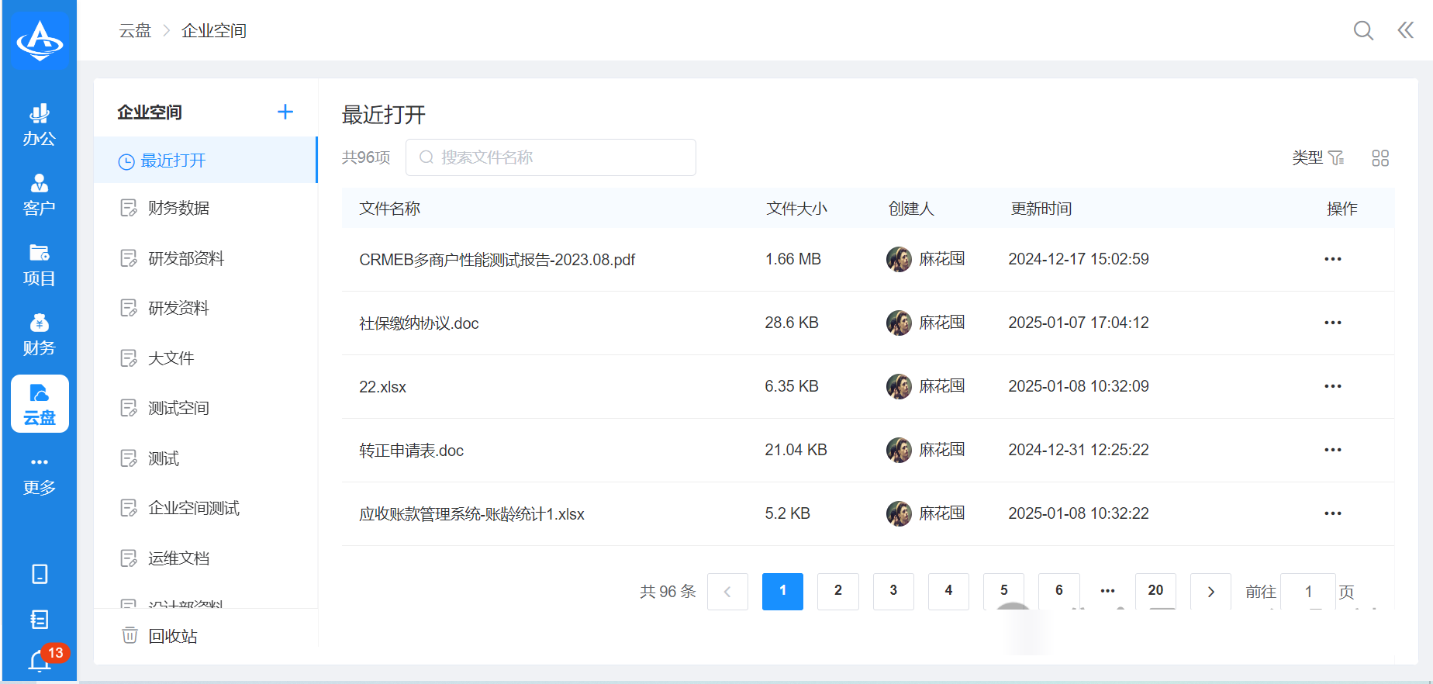The width and height of the screenshot is (1433, 684).
Task: Expand 更多 modules in sidebar
Action: pos(39,475)
